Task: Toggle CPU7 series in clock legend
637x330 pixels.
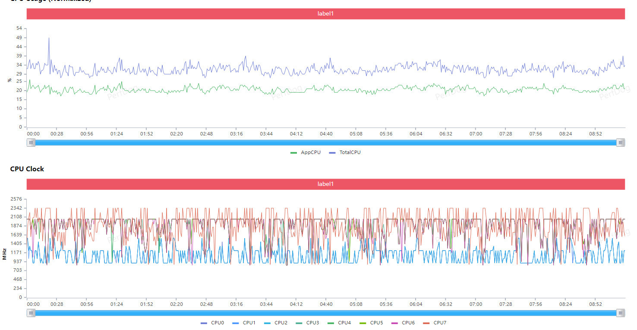Action: point(435,323)
